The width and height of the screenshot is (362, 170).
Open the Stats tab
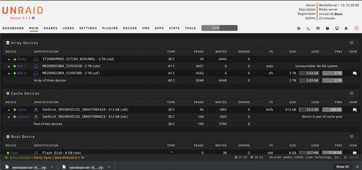[174, 28]
